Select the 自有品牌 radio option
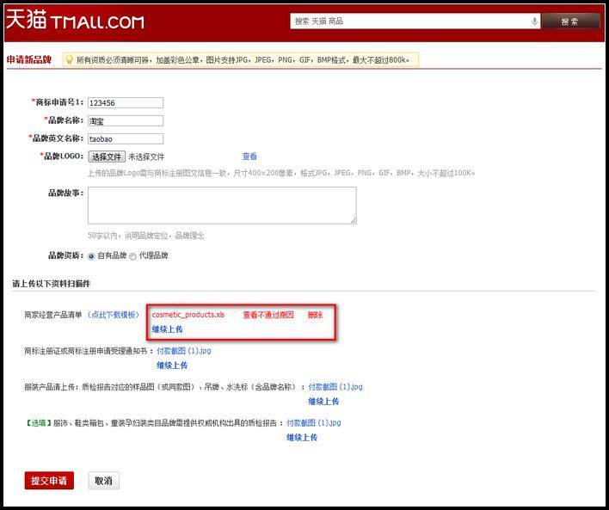Viewport: 609px width, 510px height. [x=91, y=256]
